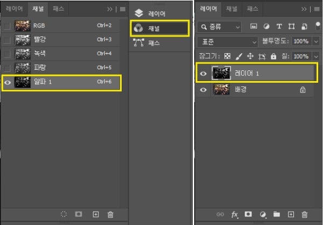The image size is (323, 225).
Task: Delete layer trash icon in Layers panel
Action: 305,214
